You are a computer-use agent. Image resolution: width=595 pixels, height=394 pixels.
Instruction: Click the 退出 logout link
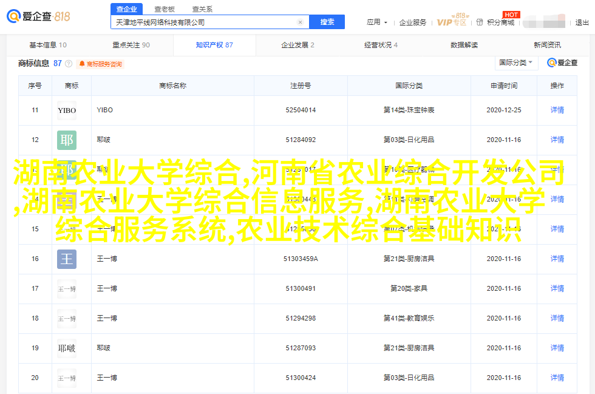(582, 22)
